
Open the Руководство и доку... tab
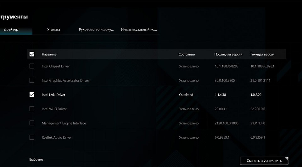click(x=96, y=30)
